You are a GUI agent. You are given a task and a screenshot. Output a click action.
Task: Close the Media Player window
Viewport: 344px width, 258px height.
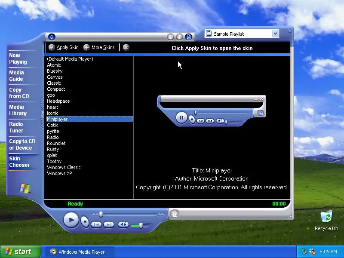[x=290, y=31]
